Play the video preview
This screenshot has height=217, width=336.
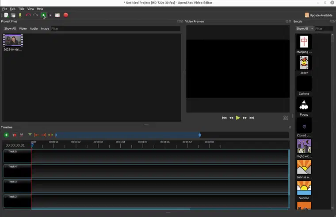coord(238,118)
